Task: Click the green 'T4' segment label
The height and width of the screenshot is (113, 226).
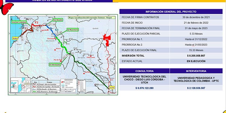Action: tap(65, 42)
